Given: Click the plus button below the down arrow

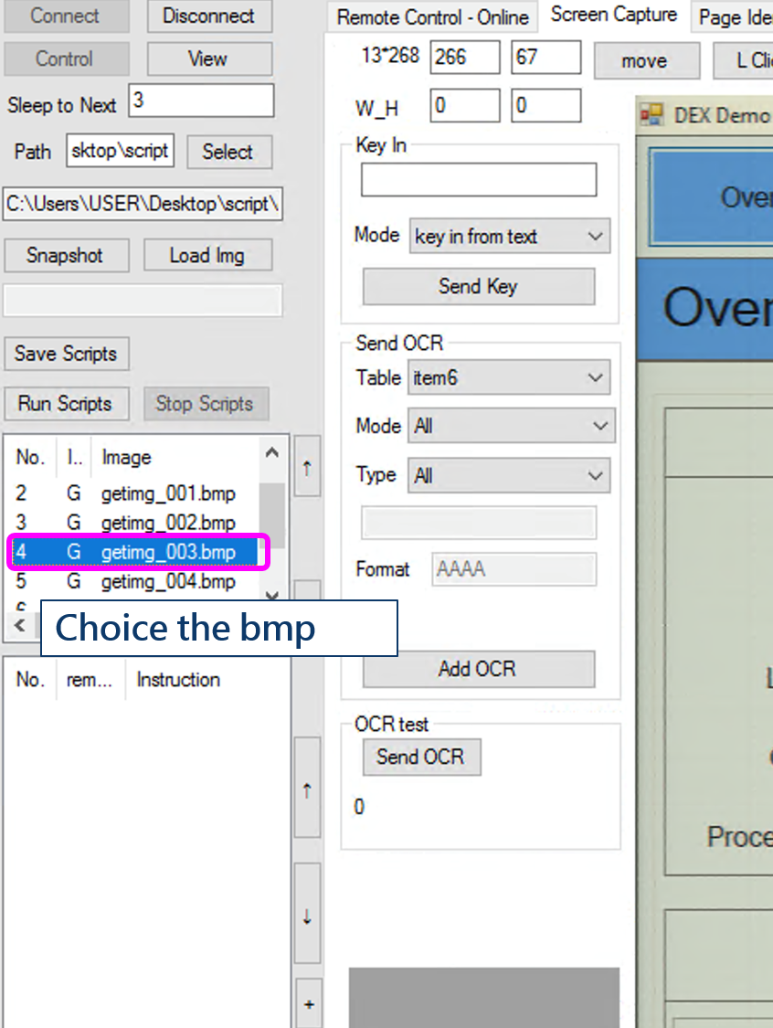Looking at the screenshot, I should pos(308,1004).
